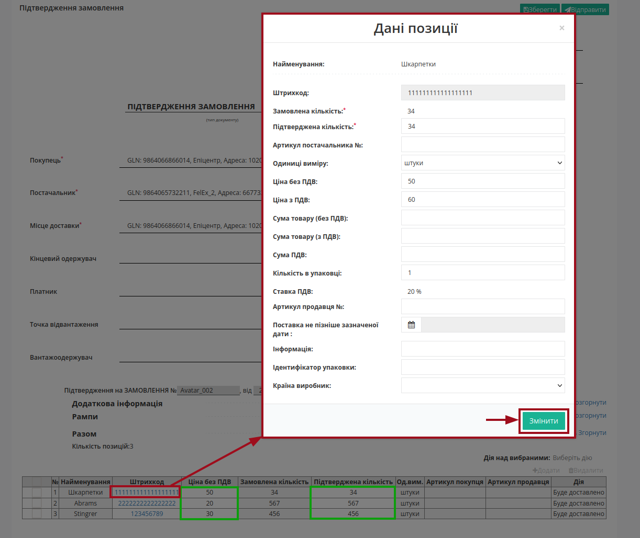
Task: Open barcode link 123456789
Action: tap(147, 514)
